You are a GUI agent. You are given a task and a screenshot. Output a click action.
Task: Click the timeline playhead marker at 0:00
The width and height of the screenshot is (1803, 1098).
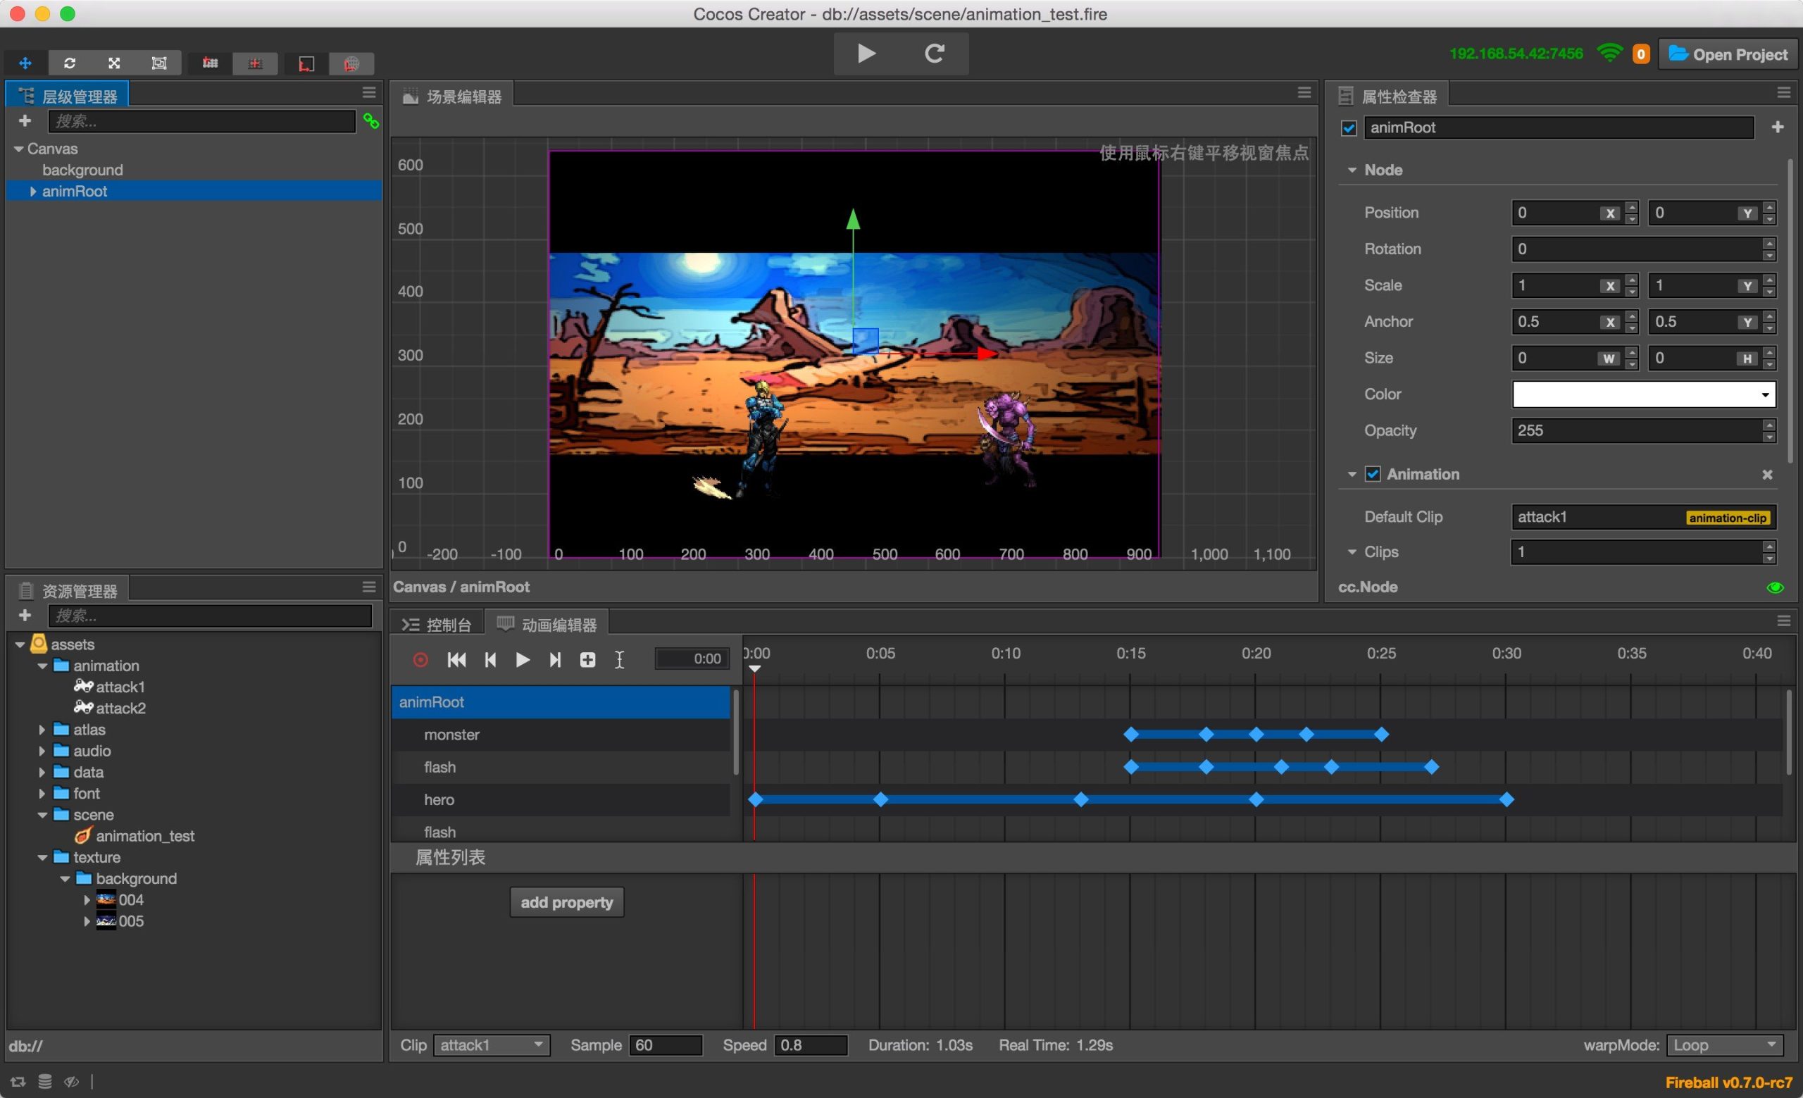[x=754, y=668]
